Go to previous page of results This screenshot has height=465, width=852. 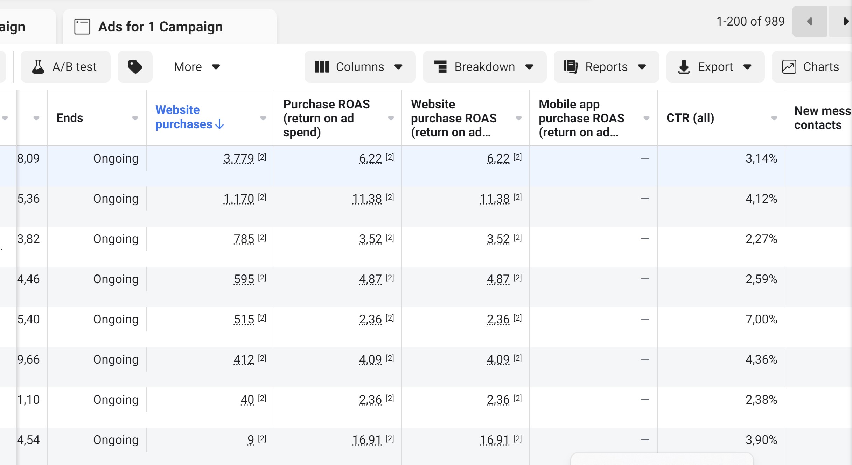[810, 21]
